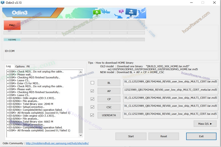
Task: Open the Options tab
Action: pos(20,66)
